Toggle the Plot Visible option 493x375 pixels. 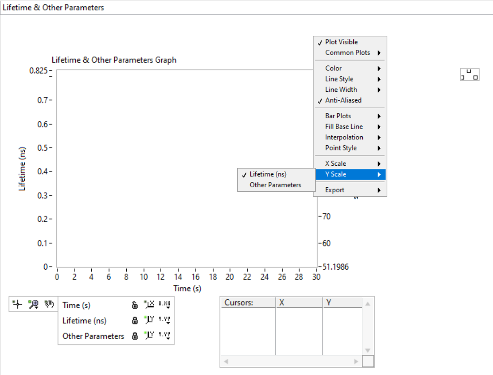click(x=350, y=42)
